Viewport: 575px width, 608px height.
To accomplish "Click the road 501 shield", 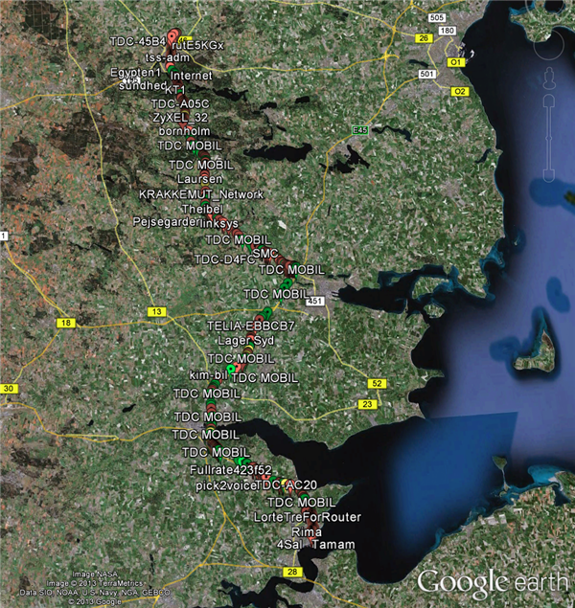I will pos(426,74).
